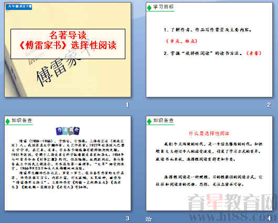Click slide number 1 label

tap(127, 105)
